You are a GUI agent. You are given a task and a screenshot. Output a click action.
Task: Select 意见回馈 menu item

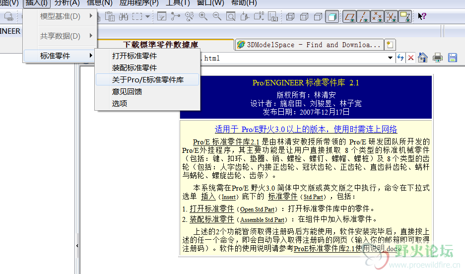click(x=147, y=91)
